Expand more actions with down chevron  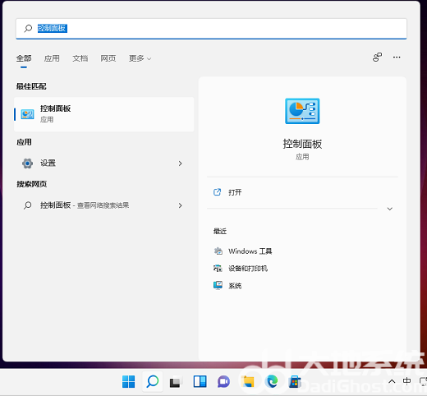tap(390, 209)
